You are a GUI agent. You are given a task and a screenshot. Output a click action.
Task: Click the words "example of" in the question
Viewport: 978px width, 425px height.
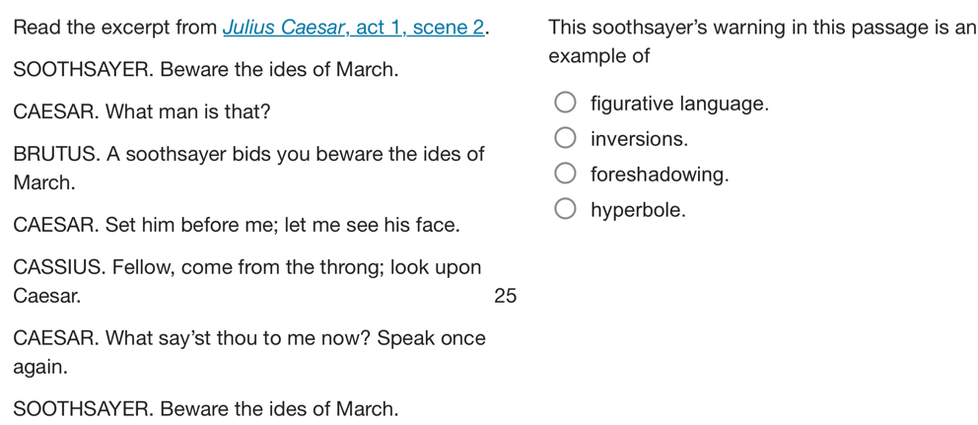(x=598, y=56)
